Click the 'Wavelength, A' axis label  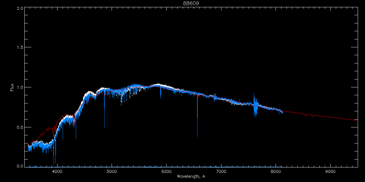(191, 176)
